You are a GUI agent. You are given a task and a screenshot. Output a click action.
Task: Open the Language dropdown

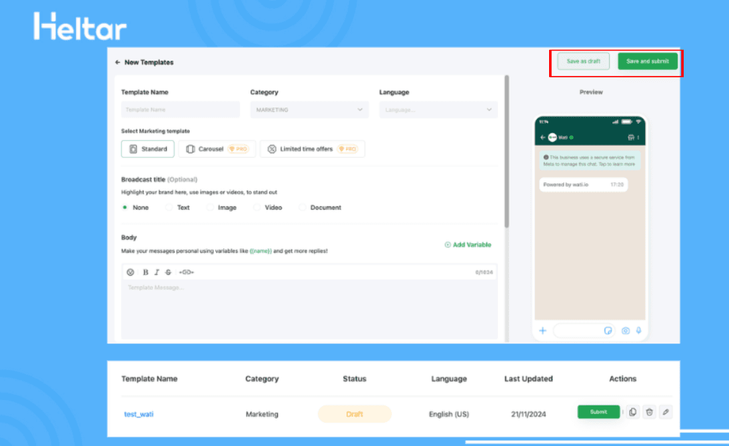[x=438, y=109]
